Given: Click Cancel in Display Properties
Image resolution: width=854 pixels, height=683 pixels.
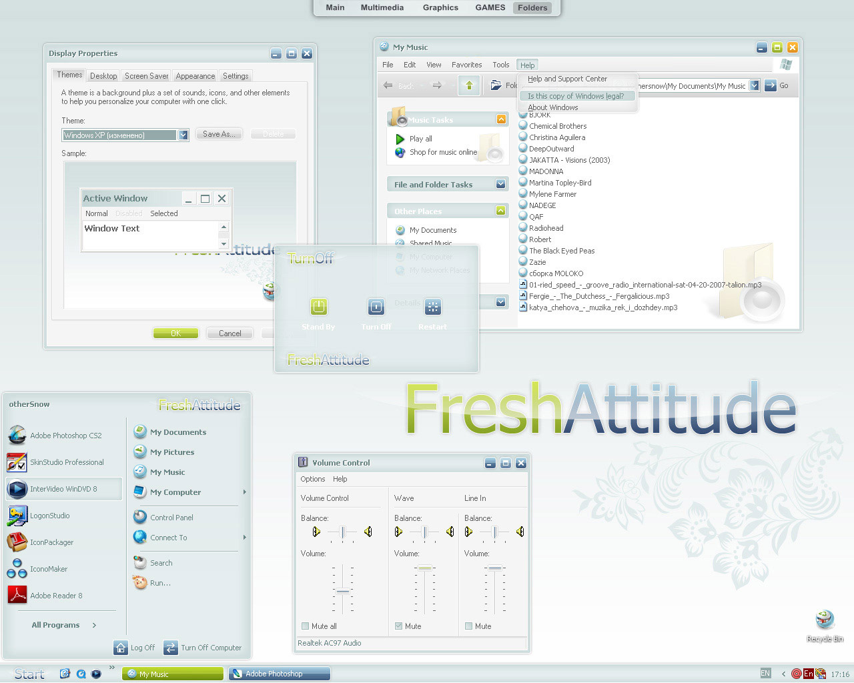Looking at the screenshot, I should (230, 333).
